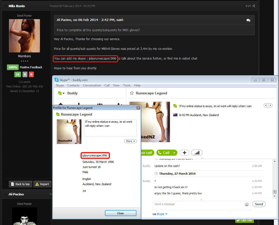Click Mila Kunis avatar image

click(24, 36)
